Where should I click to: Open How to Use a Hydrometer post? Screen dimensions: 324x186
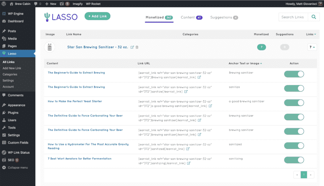(x=88, y=146)
